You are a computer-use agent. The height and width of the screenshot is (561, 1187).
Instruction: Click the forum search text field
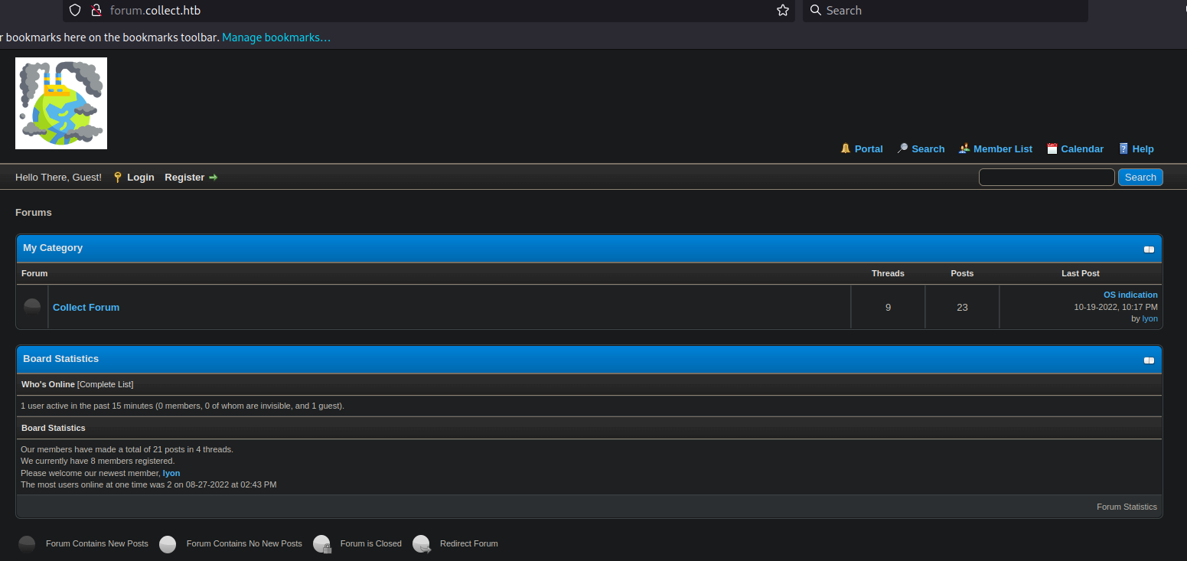point(1046,178)
